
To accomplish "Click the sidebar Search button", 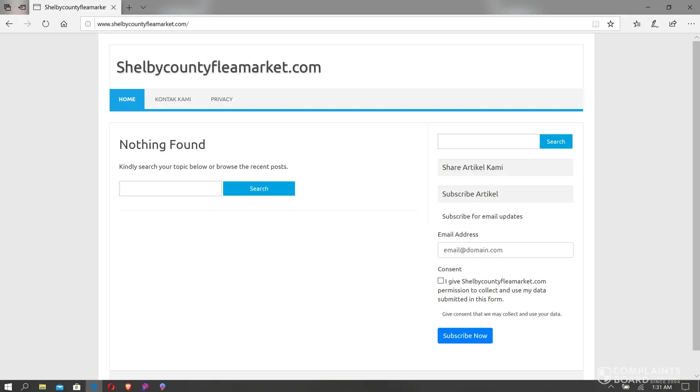I will coord(556,142).
